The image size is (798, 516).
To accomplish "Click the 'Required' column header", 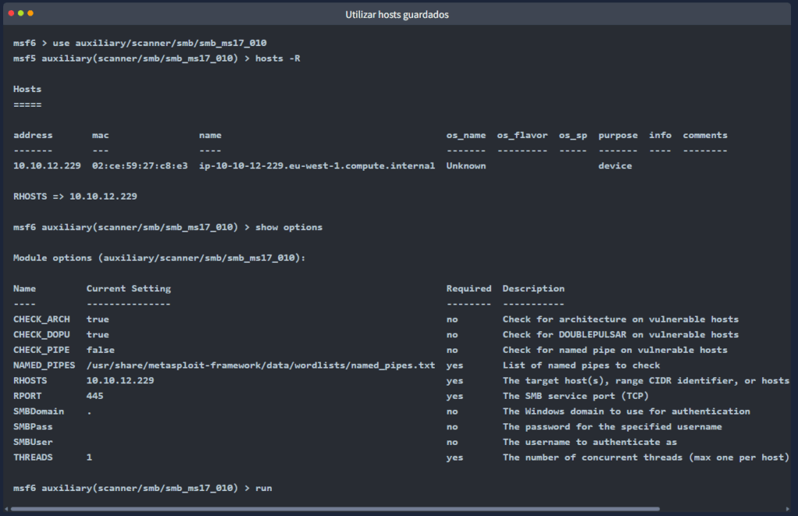I will click(468, 288).
